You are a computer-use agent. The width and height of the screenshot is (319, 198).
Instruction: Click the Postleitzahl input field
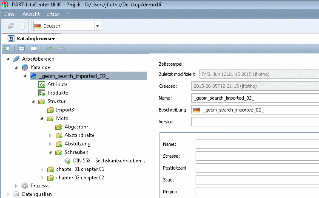257,168
